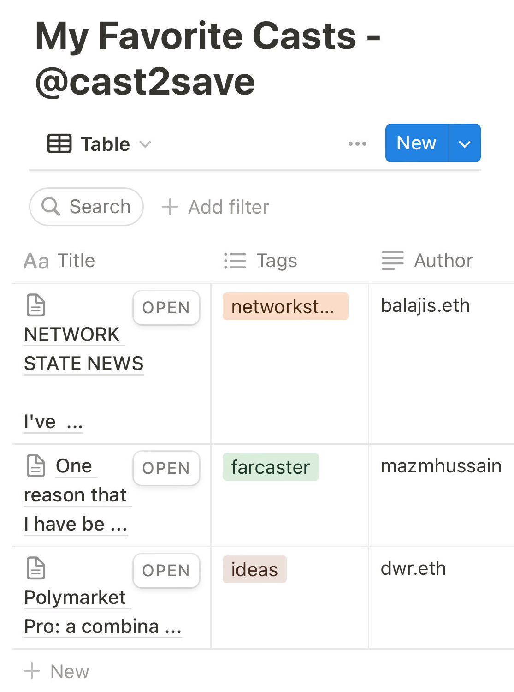Open the three-dots more options menu
Image resolution: width=514 pixels, height=692 pixels.
[x=357, y=144]
